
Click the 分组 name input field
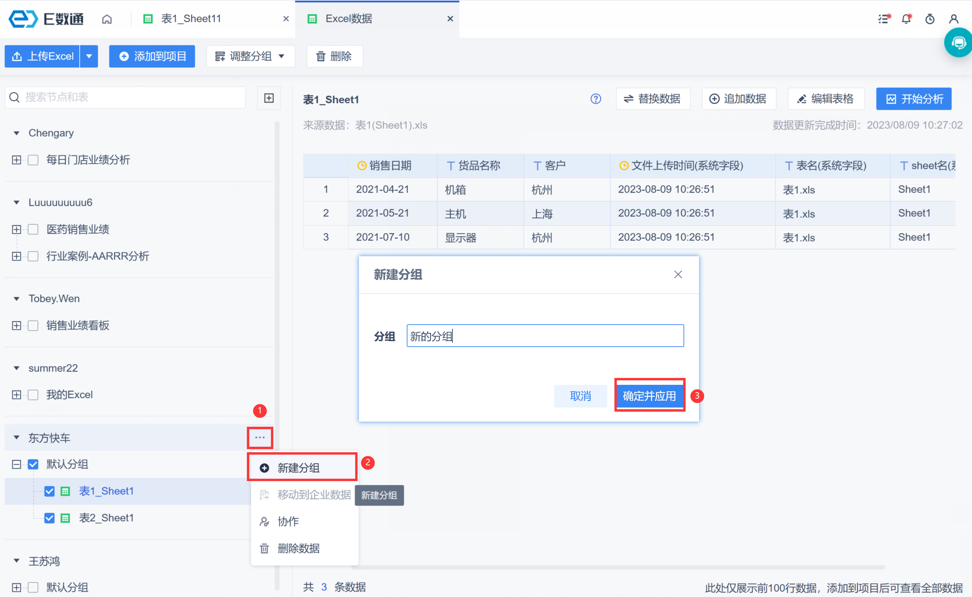tap(545, 336)
